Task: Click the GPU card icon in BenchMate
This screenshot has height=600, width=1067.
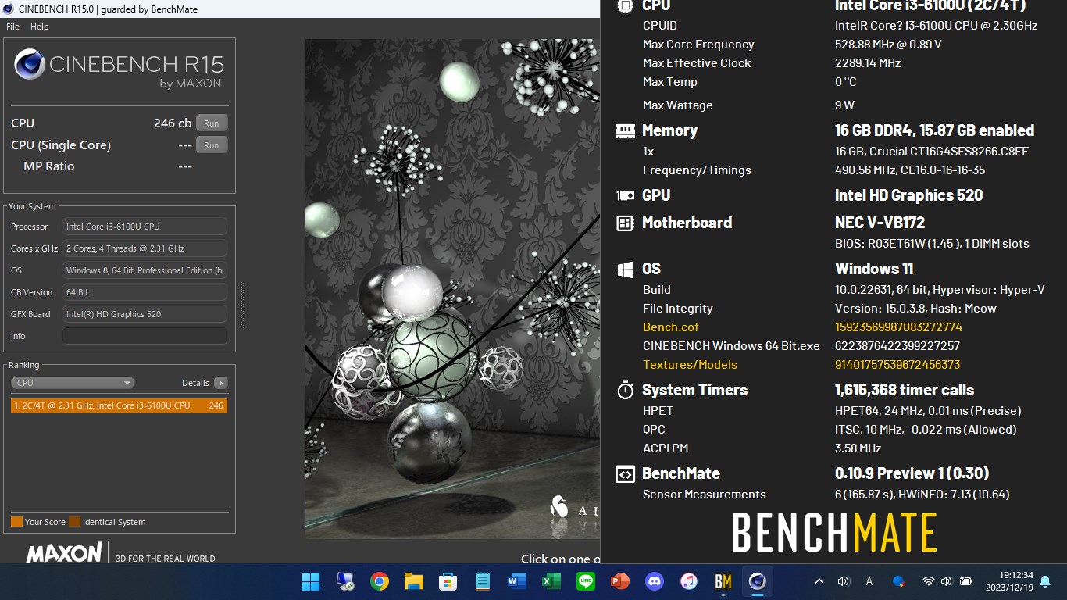Action: (x=625, y=196)
